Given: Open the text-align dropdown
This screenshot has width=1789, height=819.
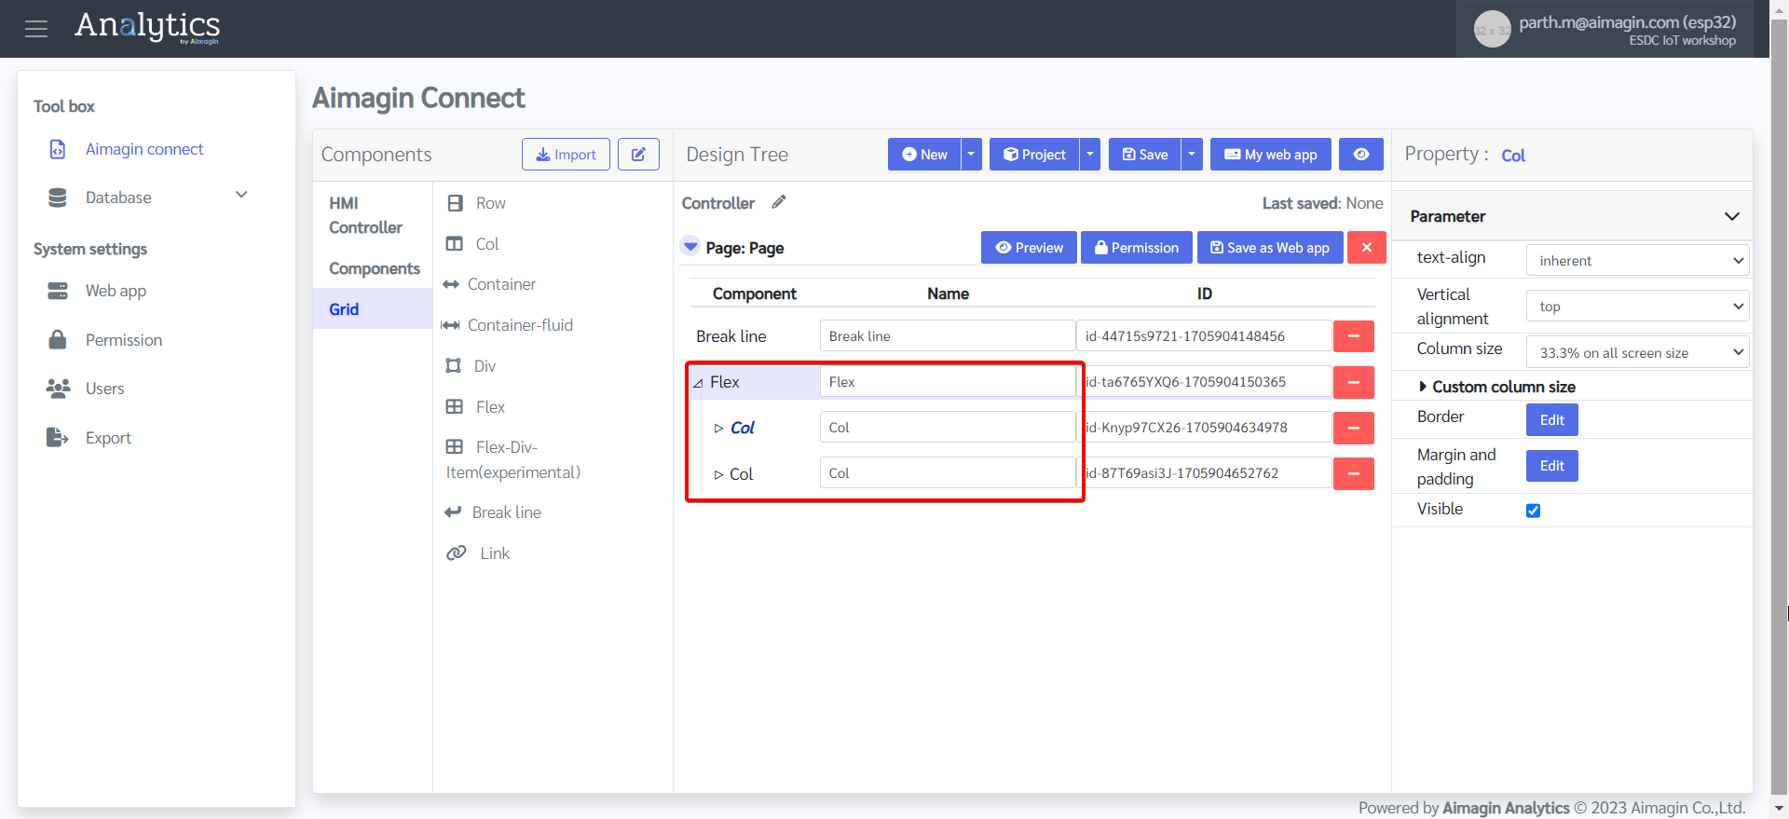Looking at the screenshot, I should [1637, 261].
